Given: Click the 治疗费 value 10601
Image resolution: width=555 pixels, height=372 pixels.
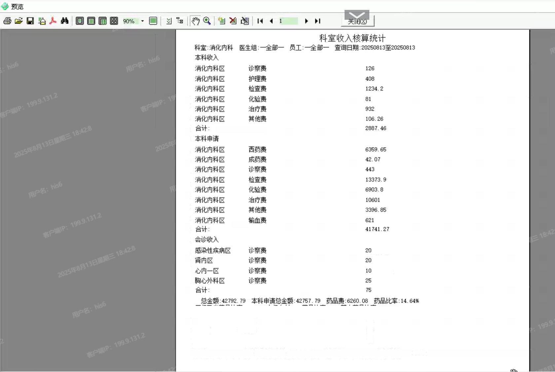Looking at the screenshot, I should (373, 200).
